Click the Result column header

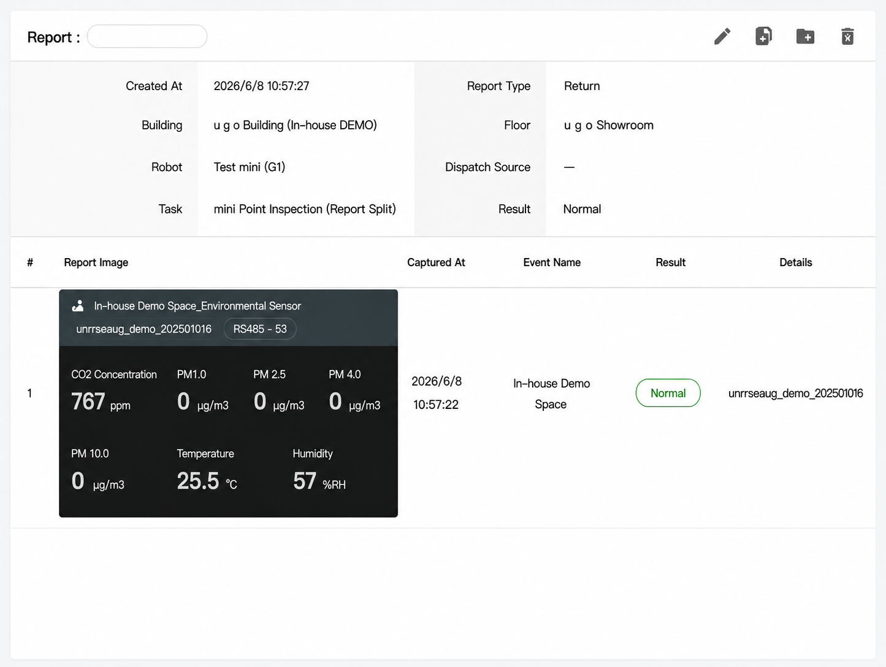[x=670, y=262]
